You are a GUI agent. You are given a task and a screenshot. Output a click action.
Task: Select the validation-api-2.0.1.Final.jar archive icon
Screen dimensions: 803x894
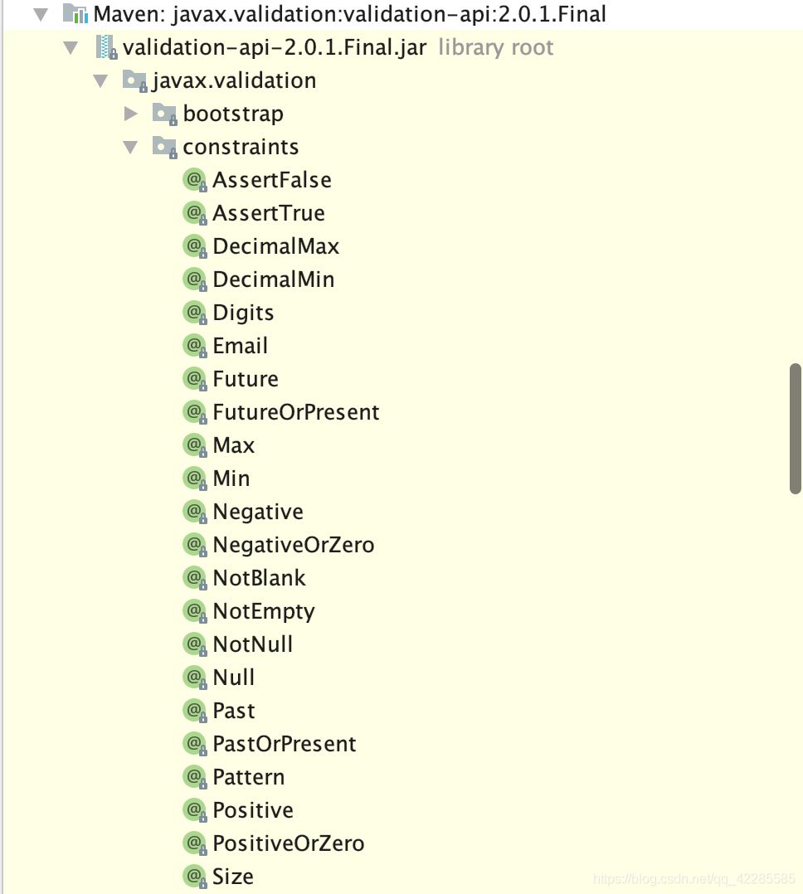pyautogui.click(x=106, y=46)
